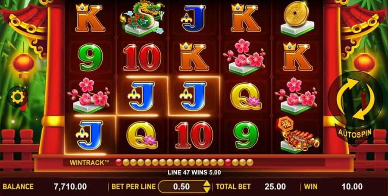Click the Line 47 Wins message
The image size is (388, 196).
click(194, 172)
